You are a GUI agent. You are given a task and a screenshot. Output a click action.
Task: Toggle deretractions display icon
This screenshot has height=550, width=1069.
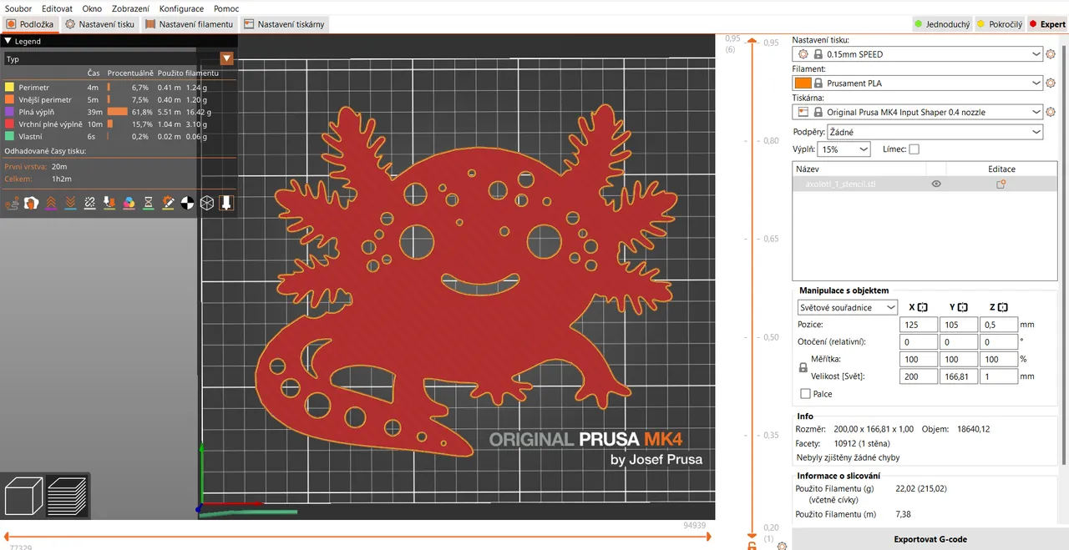pos(69,202)
